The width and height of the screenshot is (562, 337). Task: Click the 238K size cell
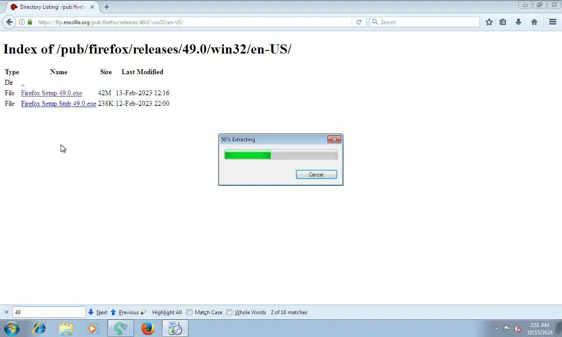pos(105,104)
